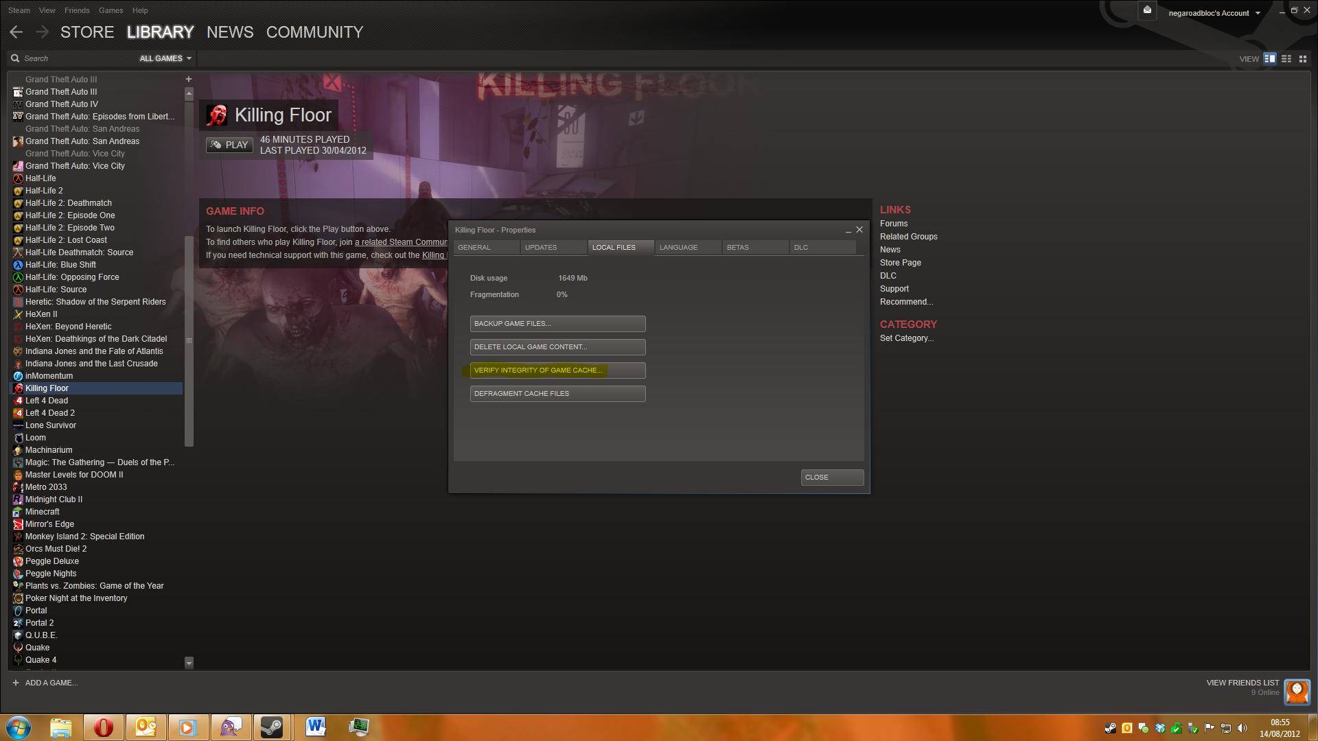
Task: Click the Portal 2 game icon in the list
Action: tap(18, 623)
